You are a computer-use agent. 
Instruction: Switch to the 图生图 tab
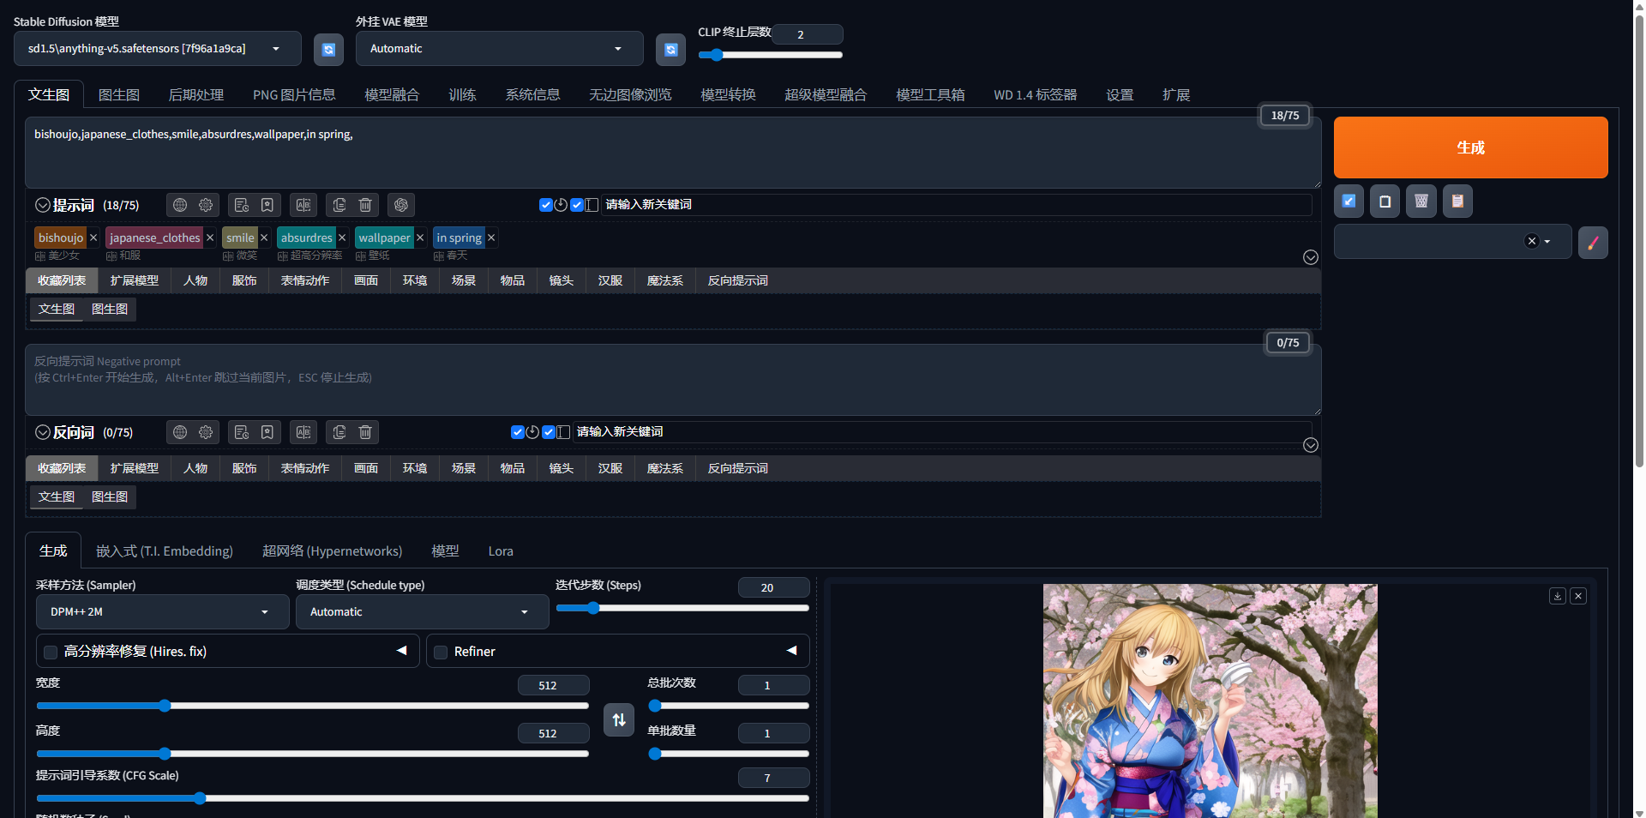click(119, 94)
